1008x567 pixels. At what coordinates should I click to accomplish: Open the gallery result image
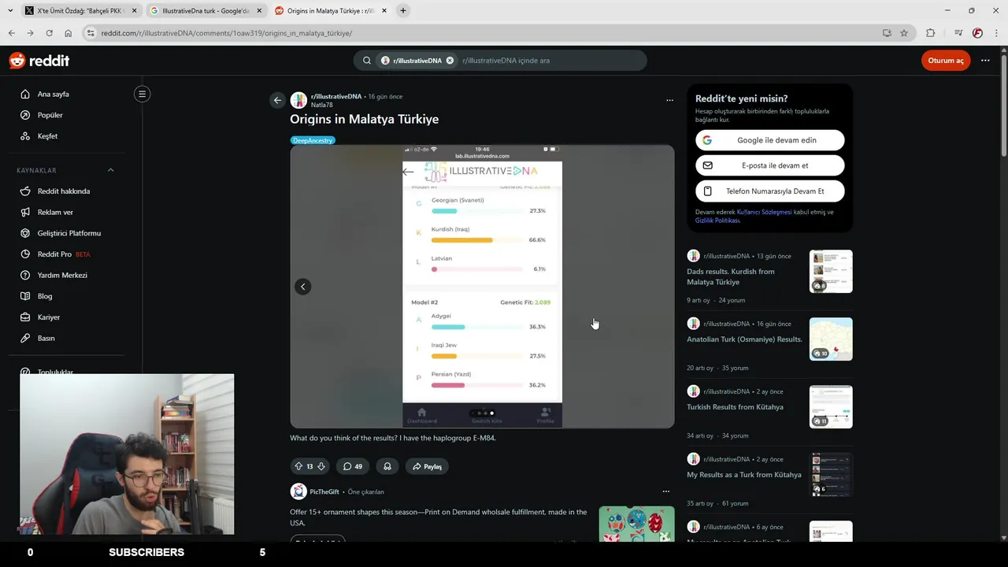point(482,287)
